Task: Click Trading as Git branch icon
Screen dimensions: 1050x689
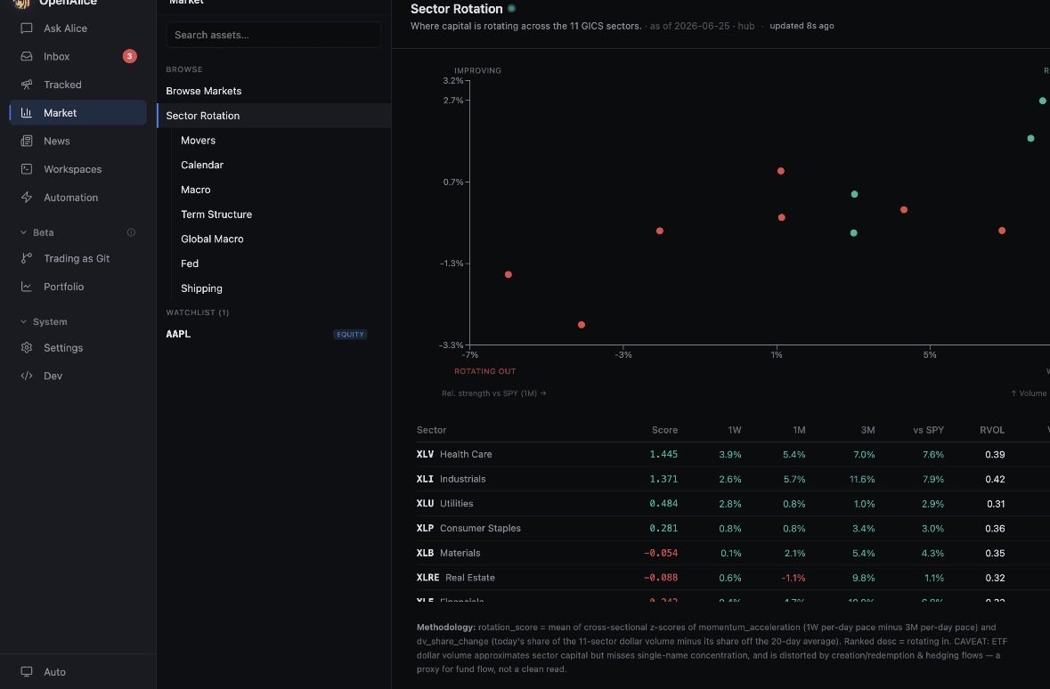Action: pos(27,258)
